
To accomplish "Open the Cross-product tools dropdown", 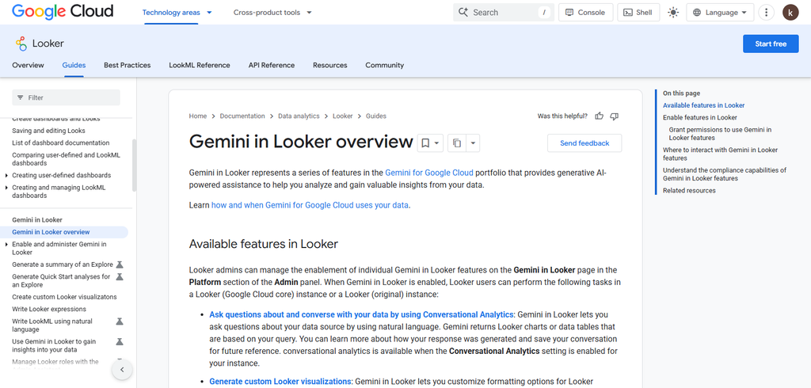I will pyautogui.click(x=272, y=13).
